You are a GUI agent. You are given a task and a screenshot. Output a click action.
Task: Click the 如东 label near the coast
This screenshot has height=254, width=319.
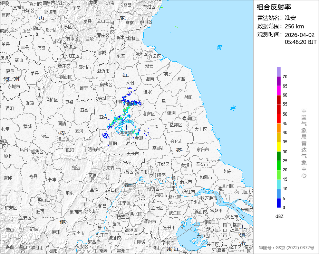[228, 171]
